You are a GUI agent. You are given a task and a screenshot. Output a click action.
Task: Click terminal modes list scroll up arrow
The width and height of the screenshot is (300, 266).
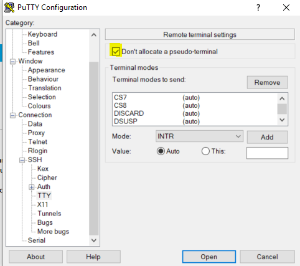pyautogui.click(x=282, y=98)
